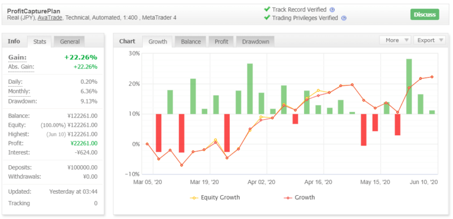This screenshot has height=219, width=453.
Task: Click the Mar 05, '20 axis label
Action: [147, 182]
